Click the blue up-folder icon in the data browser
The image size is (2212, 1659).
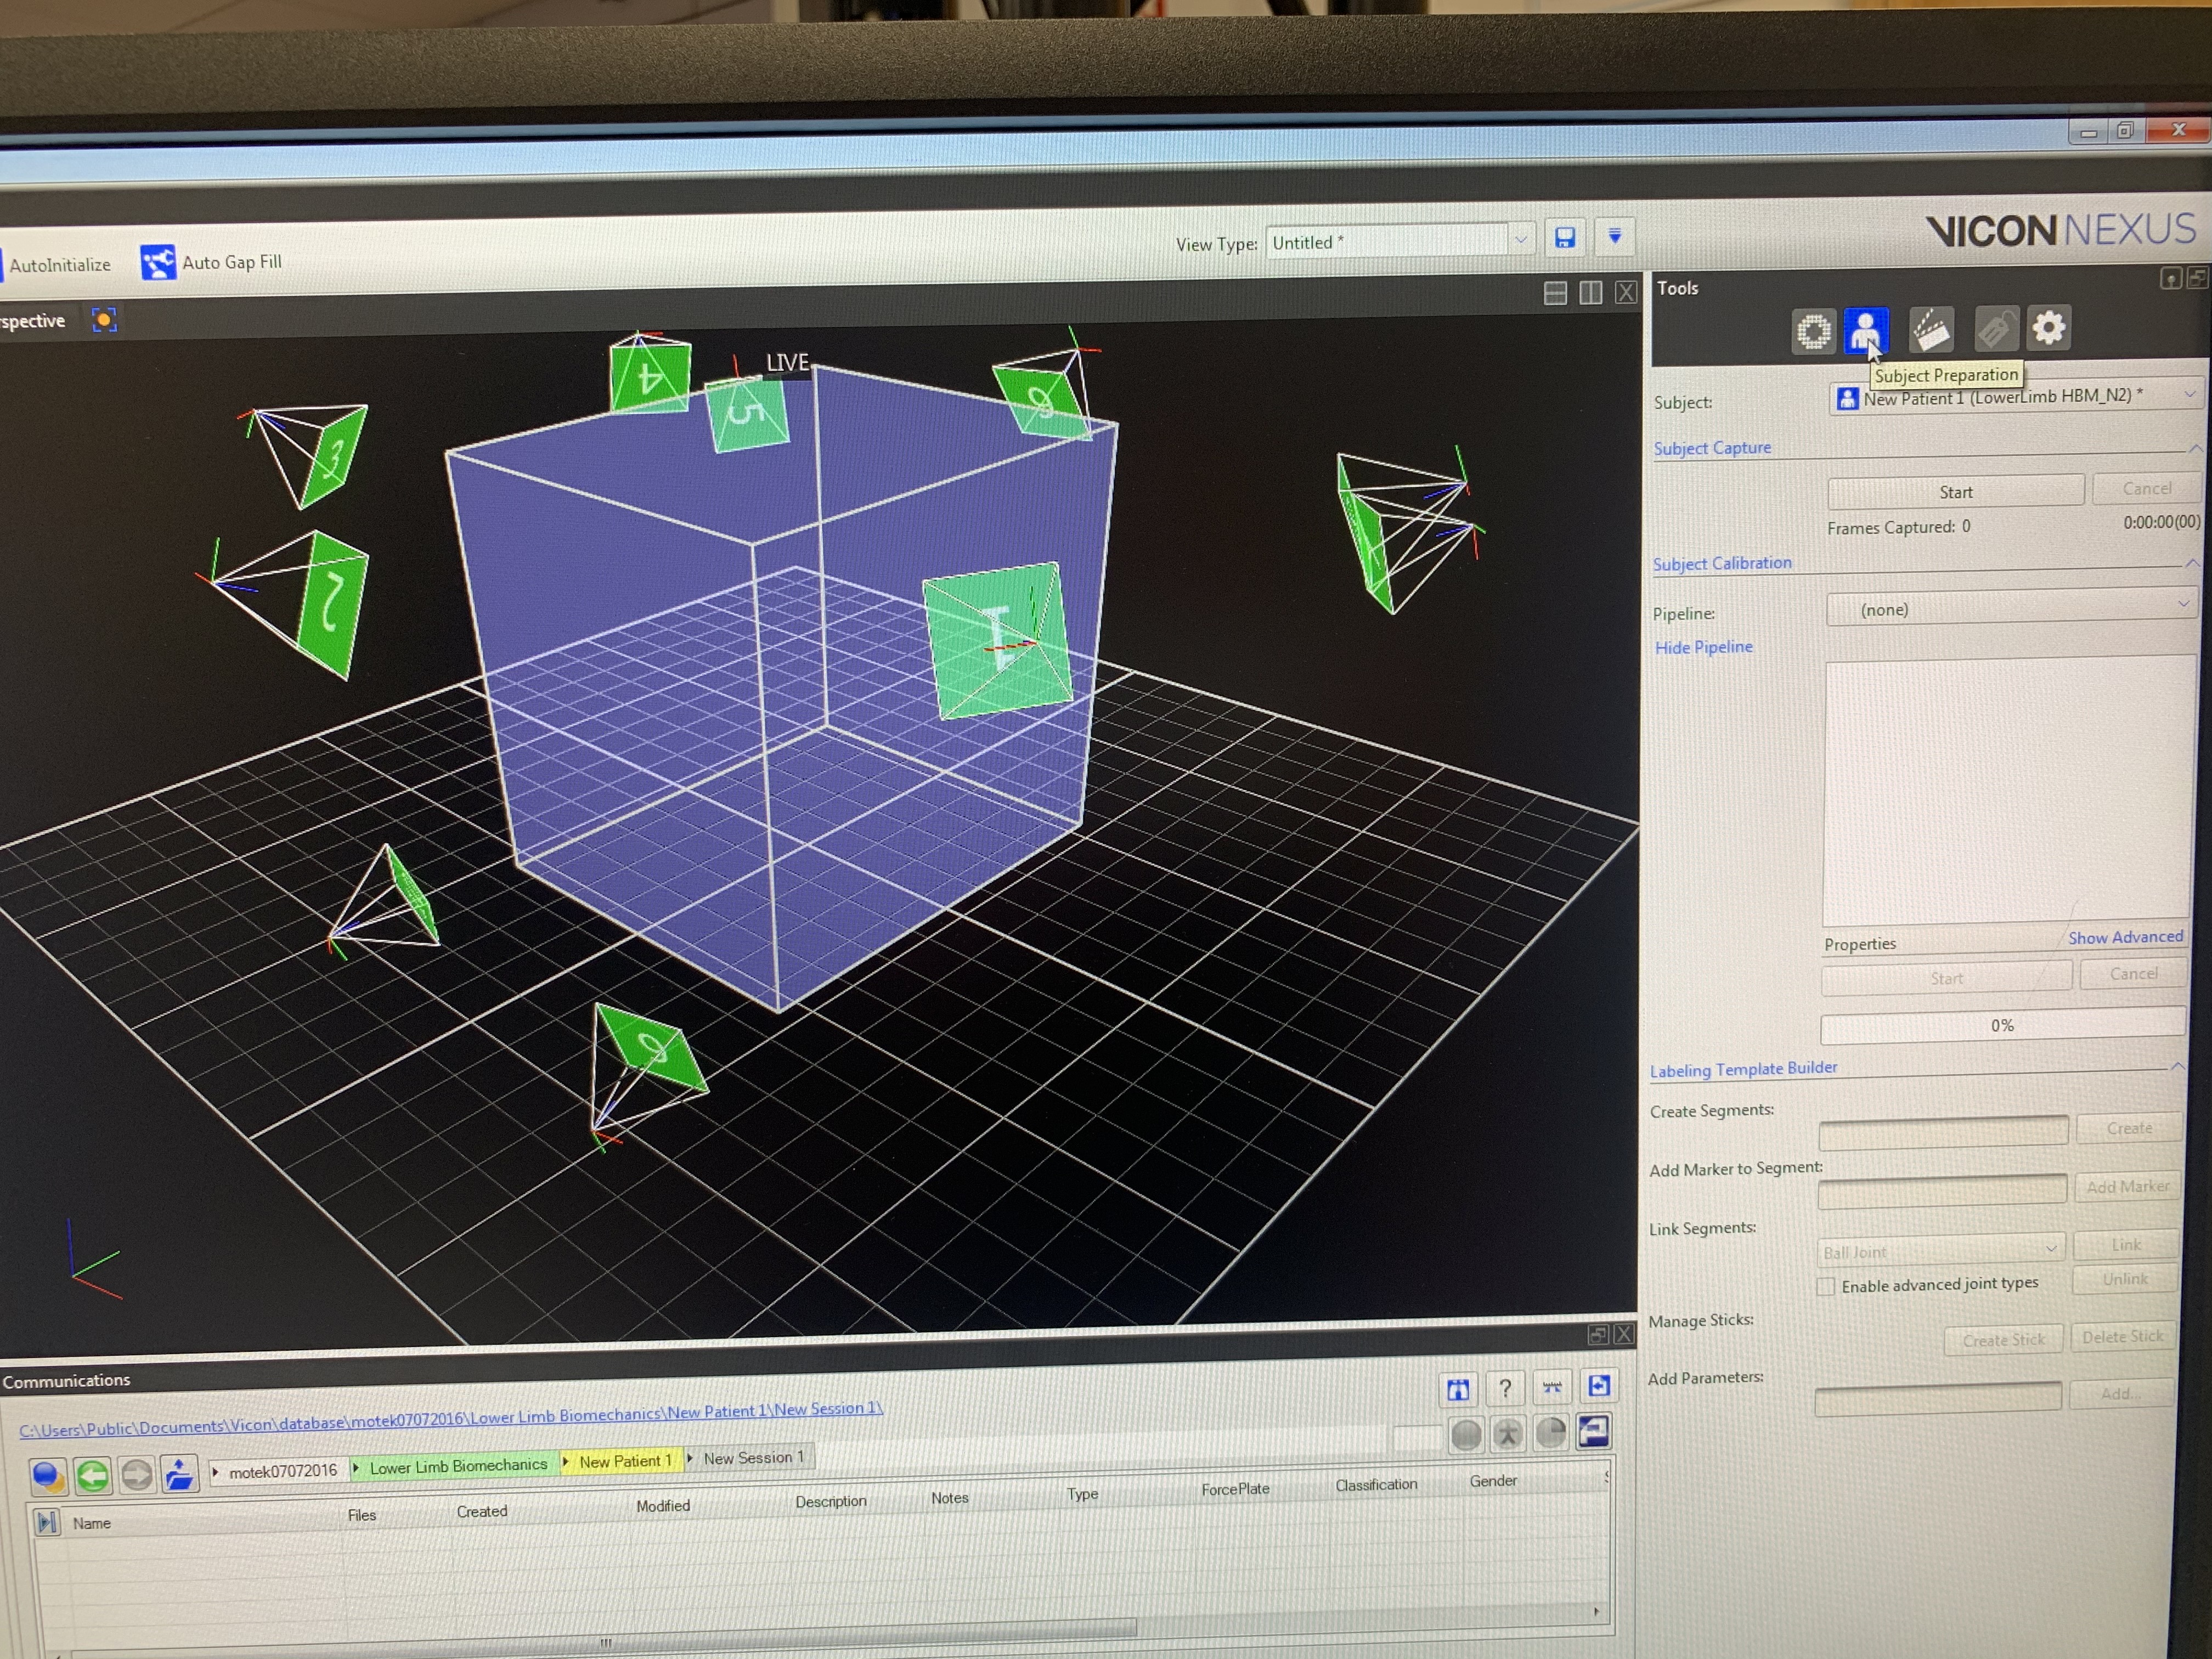(179, 1474)
